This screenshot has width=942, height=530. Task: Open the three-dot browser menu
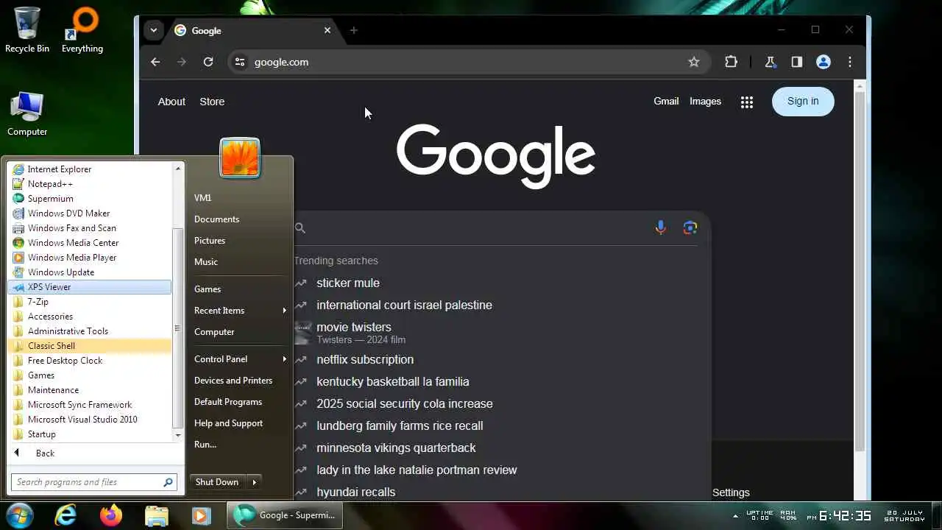point(850,62)
